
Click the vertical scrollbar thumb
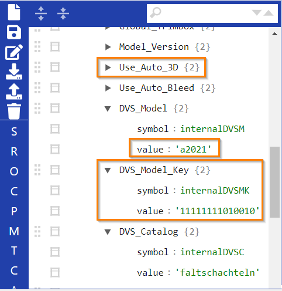point(274,182)
